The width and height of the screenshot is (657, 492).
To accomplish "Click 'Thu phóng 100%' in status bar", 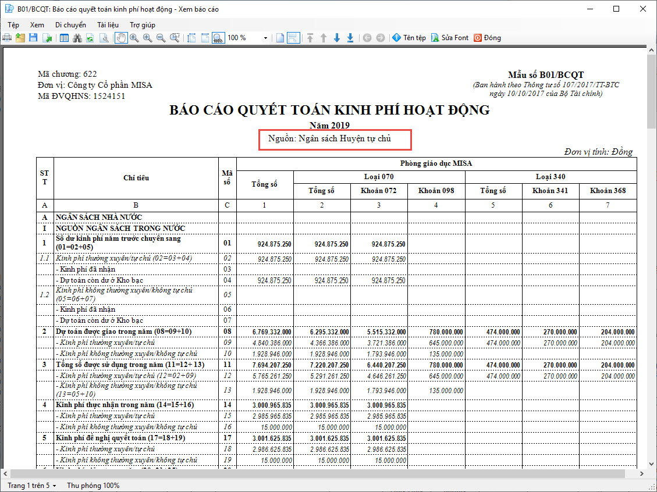I will coord(93,485).
